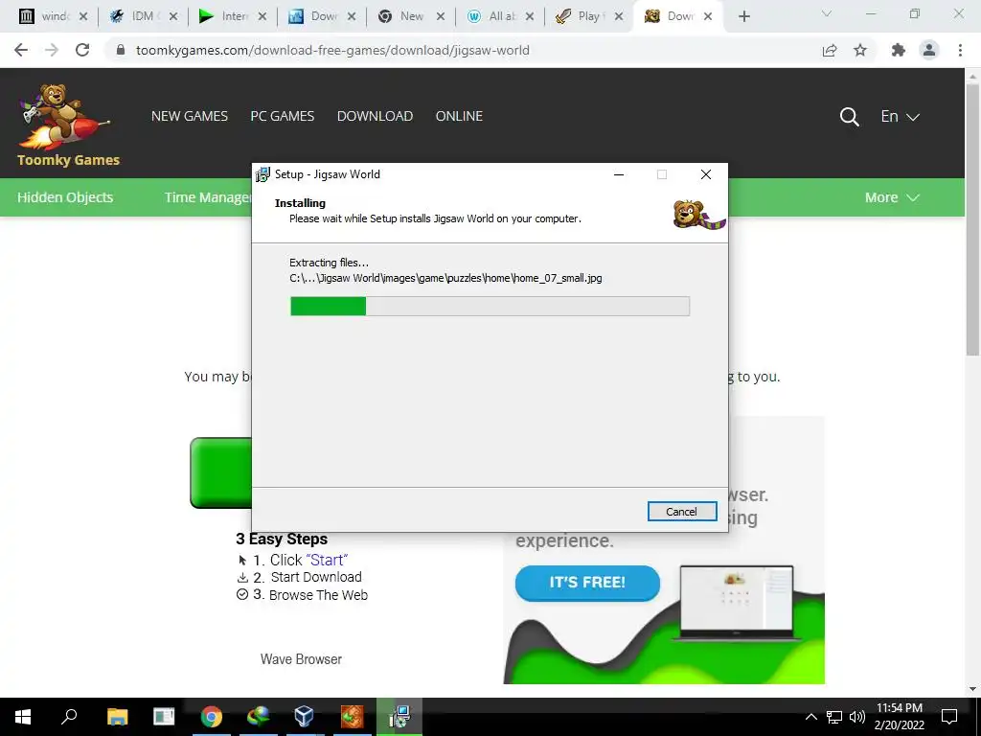Click the Jigsaw World setup taskbar icon
The height and width of the screenshot is (736, 981).
click(x=399, y=717)
